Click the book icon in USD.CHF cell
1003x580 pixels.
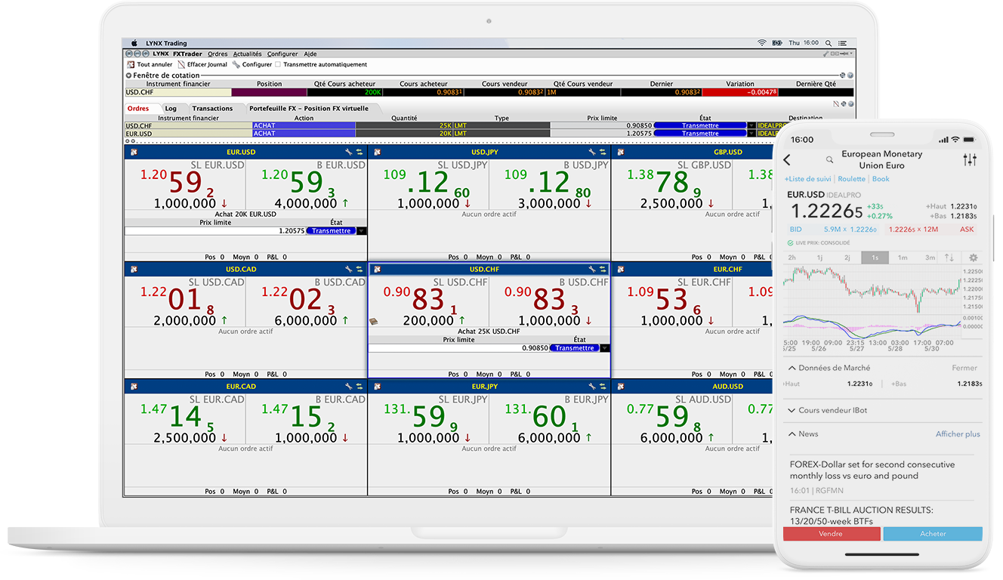373,321
